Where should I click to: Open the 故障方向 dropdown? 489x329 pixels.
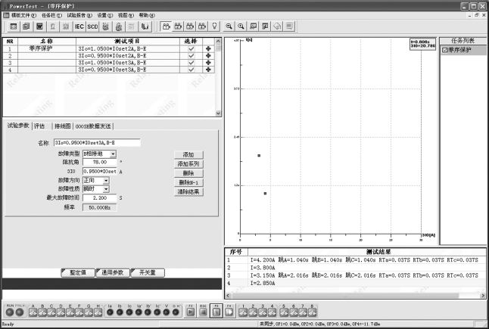pyautogui.click(x=106, y=180)
